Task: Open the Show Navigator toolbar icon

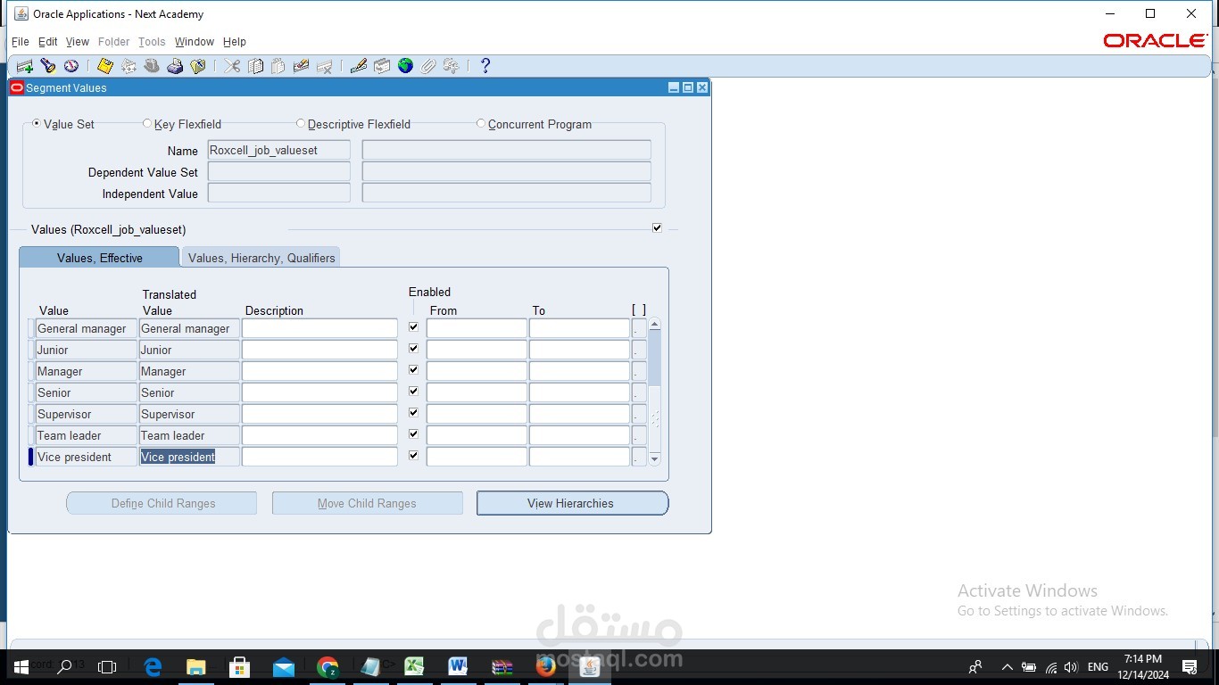Action: point(71,66)
